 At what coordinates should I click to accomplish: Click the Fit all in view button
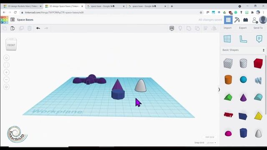[7, 65]
